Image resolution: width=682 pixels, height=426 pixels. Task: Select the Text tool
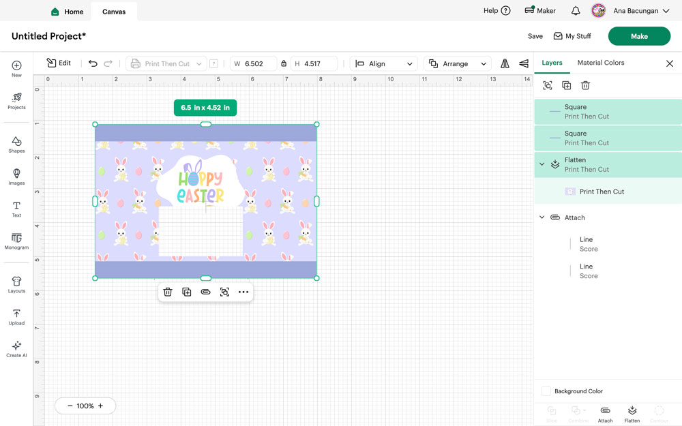coord(16,209)
